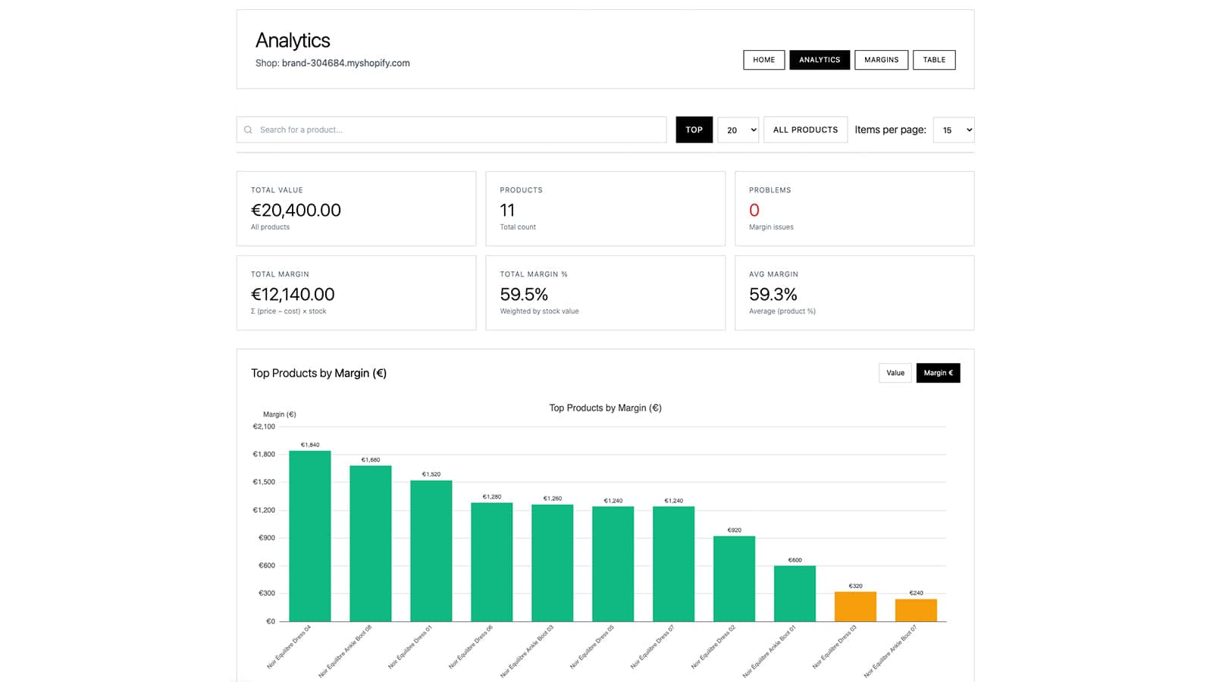Image resolution: width=1213 pixels, height=682 pixels.
Task: Click the green bar labeled €1,840
Action: (310, 537)
